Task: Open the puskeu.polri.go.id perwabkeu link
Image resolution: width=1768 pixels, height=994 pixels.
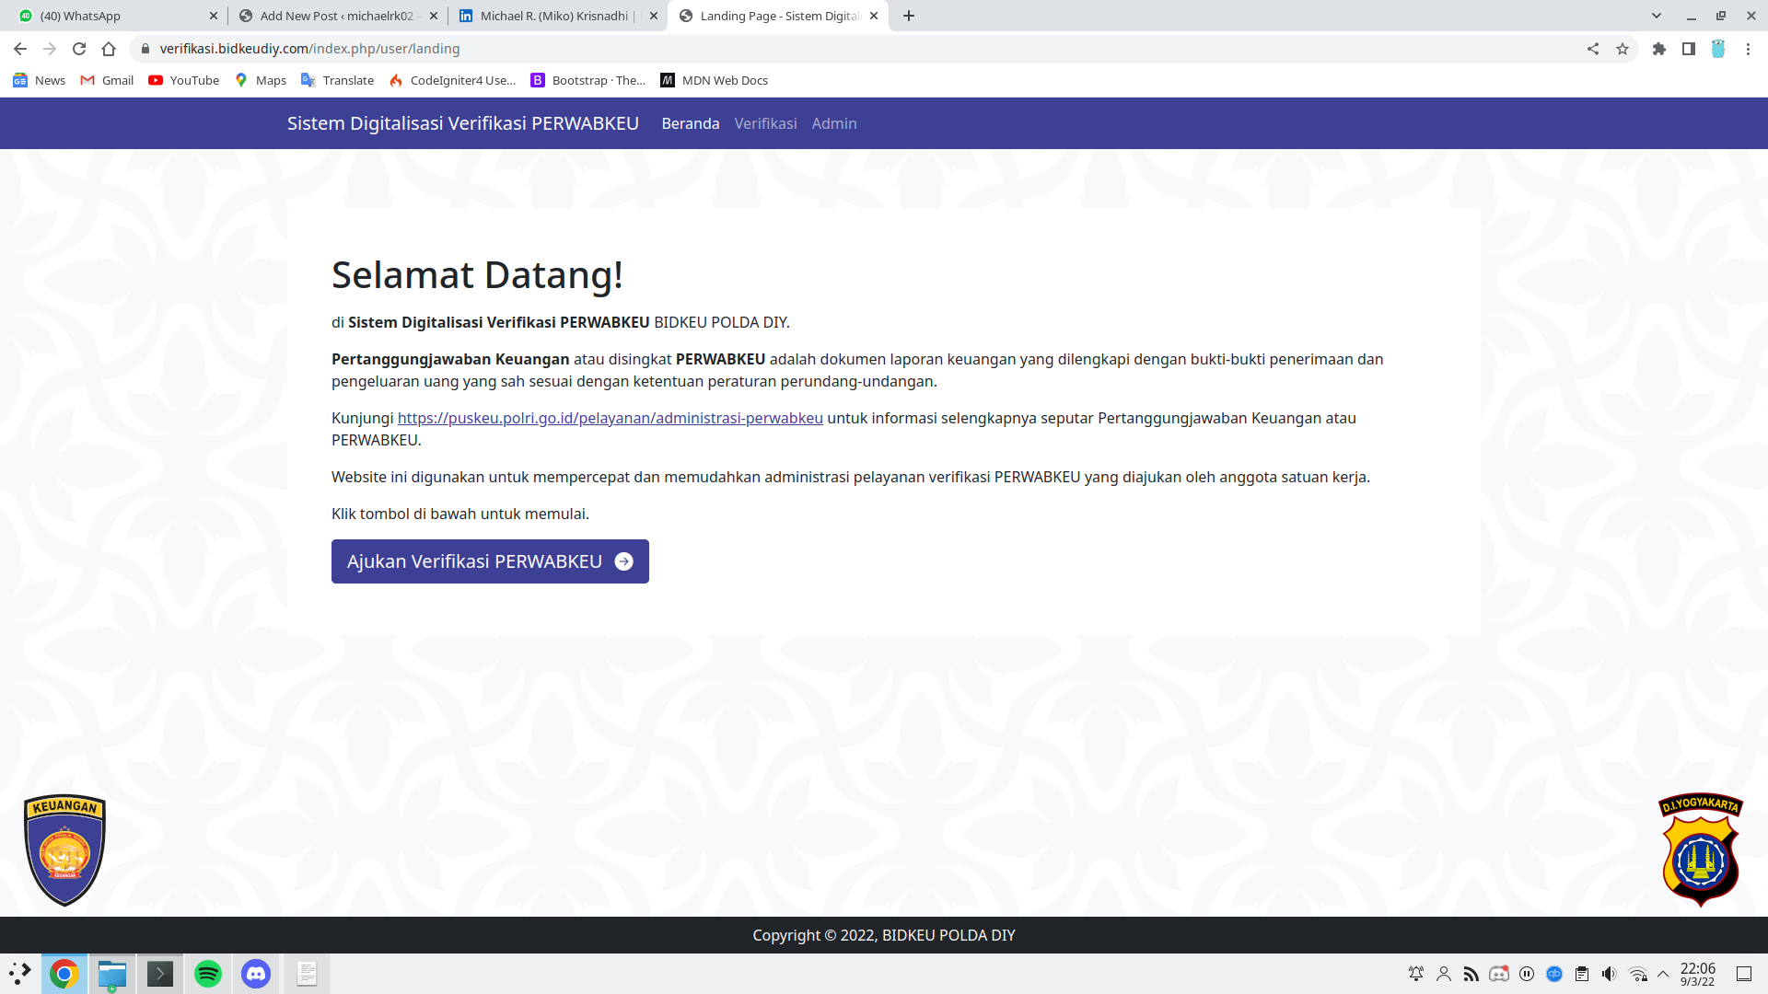Action: tap(610, 418)
